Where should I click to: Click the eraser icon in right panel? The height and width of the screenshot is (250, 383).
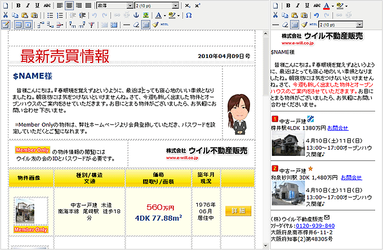coord(285,25)
